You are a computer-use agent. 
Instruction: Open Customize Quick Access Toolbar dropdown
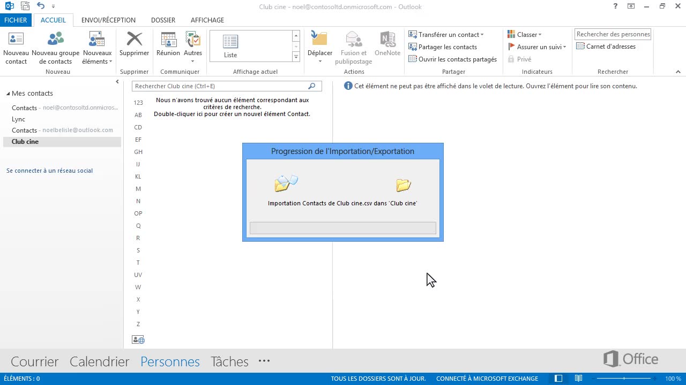pyautogui.click(x=54, y=6)
